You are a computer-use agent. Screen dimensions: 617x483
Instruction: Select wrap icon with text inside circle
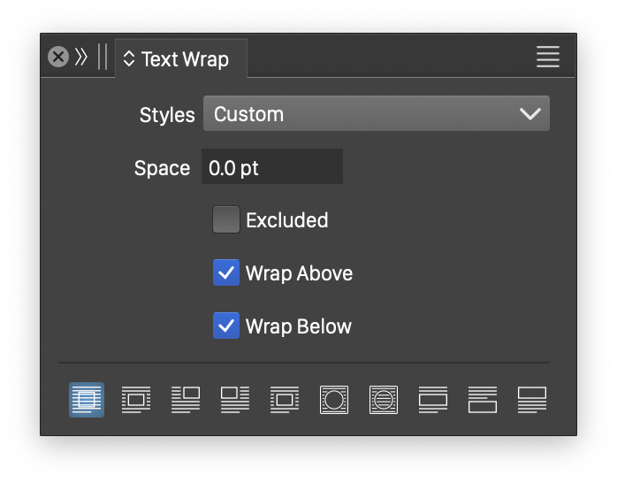[384, 400]
